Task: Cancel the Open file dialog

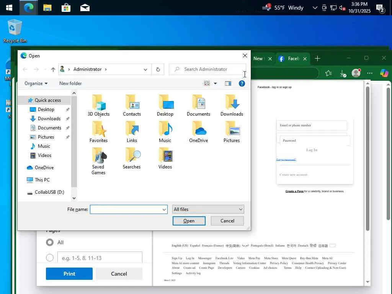Action: pyautogui.click(x=227, y=221)
